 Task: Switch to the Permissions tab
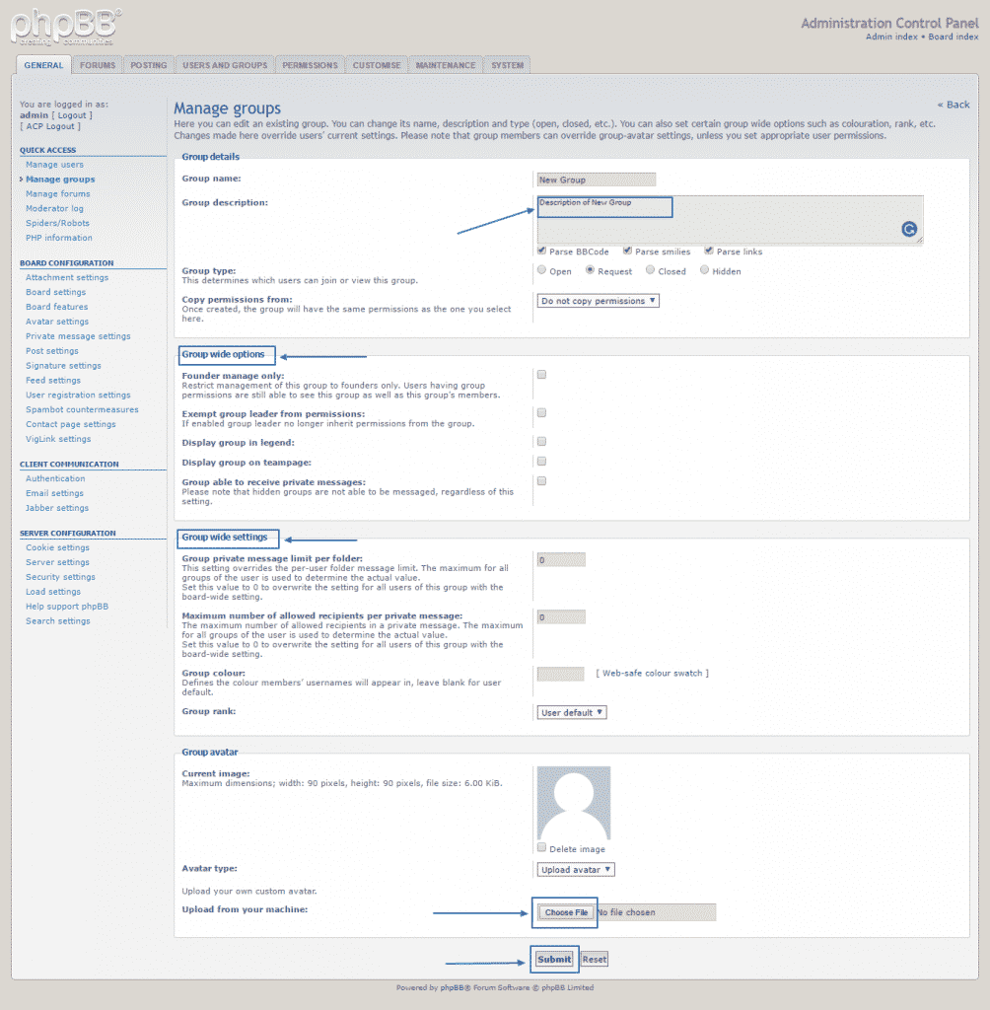(x=310, y=64)
